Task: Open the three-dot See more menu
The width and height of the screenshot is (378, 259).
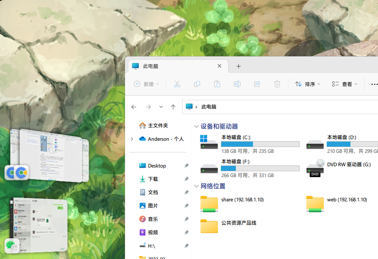Action: click(374, 84)
